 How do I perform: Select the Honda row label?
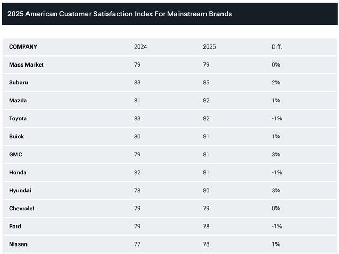(x=18, y=173)
